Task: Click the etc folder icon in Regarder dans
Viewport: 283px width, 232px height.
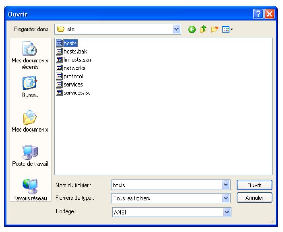Action: (61, 29)
